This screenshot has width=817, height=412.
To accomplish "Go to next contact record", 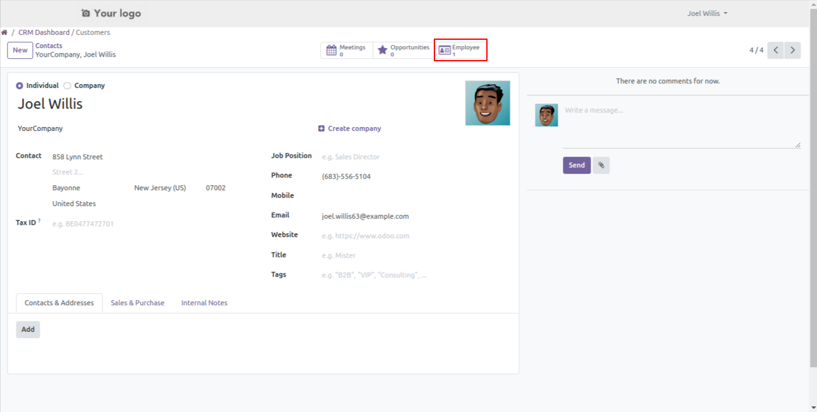I will 792,50.
